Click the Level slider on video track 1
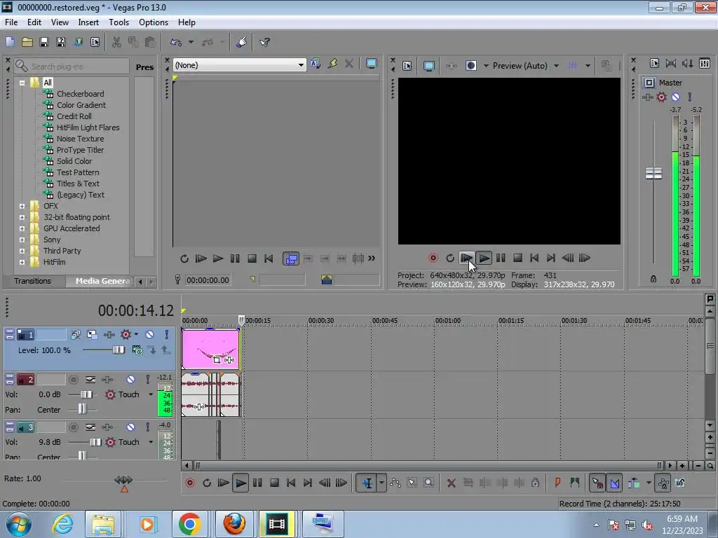 (118, 350)
